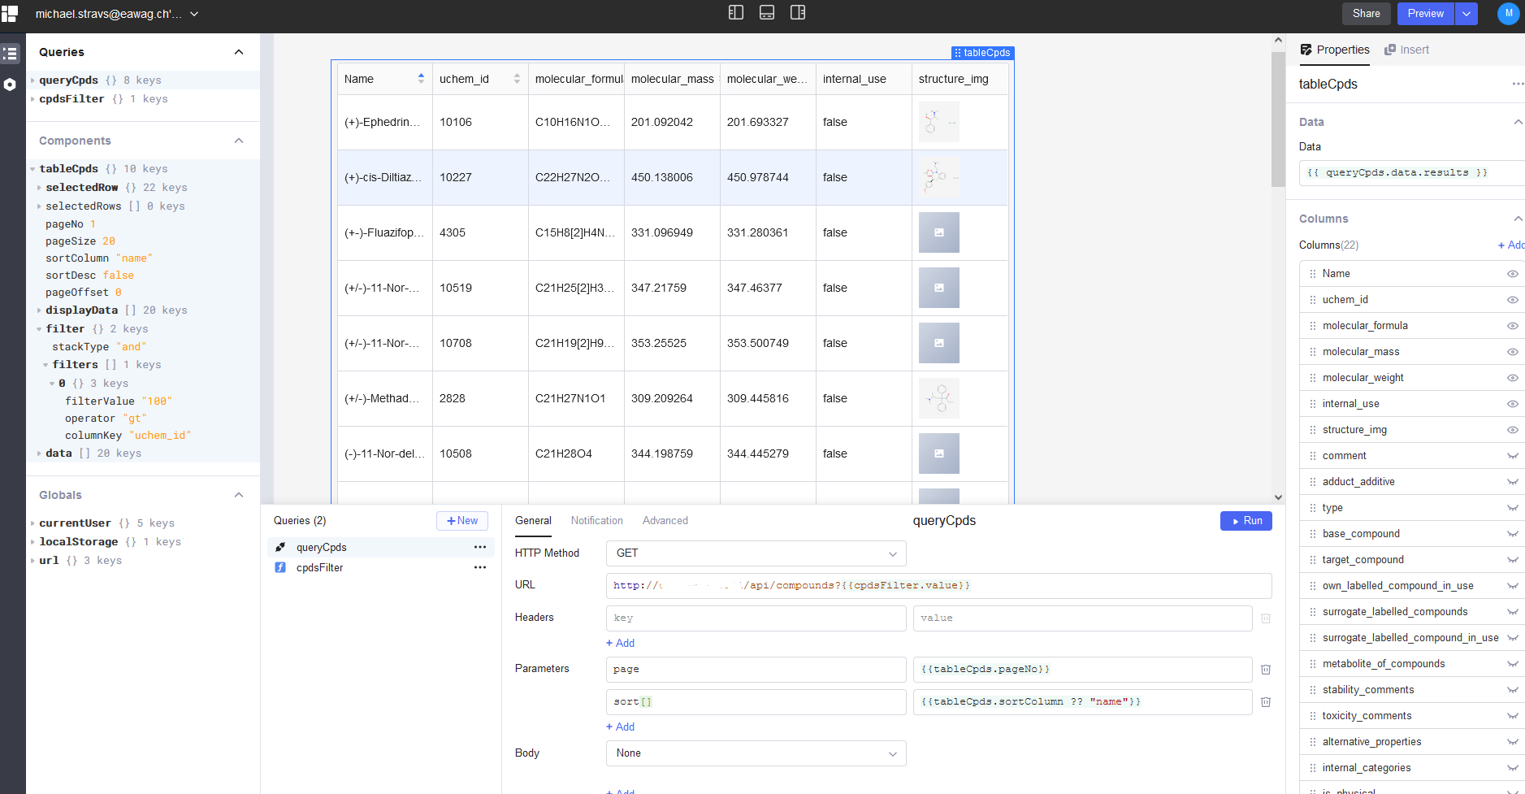Select the State panel icon in sidebar
The height and width of the screenshot is (794, 1525).
11,53
